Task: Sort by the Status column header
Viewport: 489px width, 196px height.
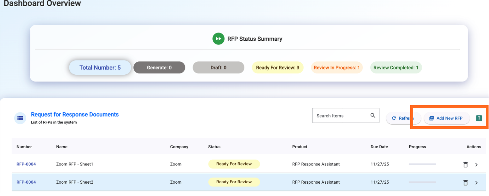Action: tap(214, 147)
